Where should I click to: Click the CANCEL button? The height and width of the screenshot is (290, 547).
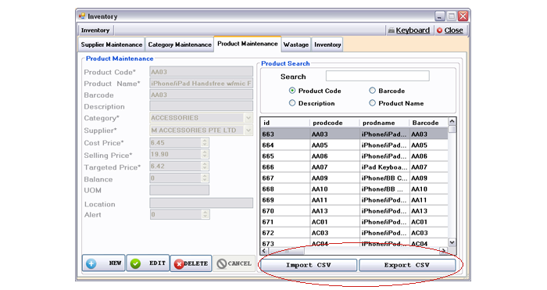pos(234,264)
